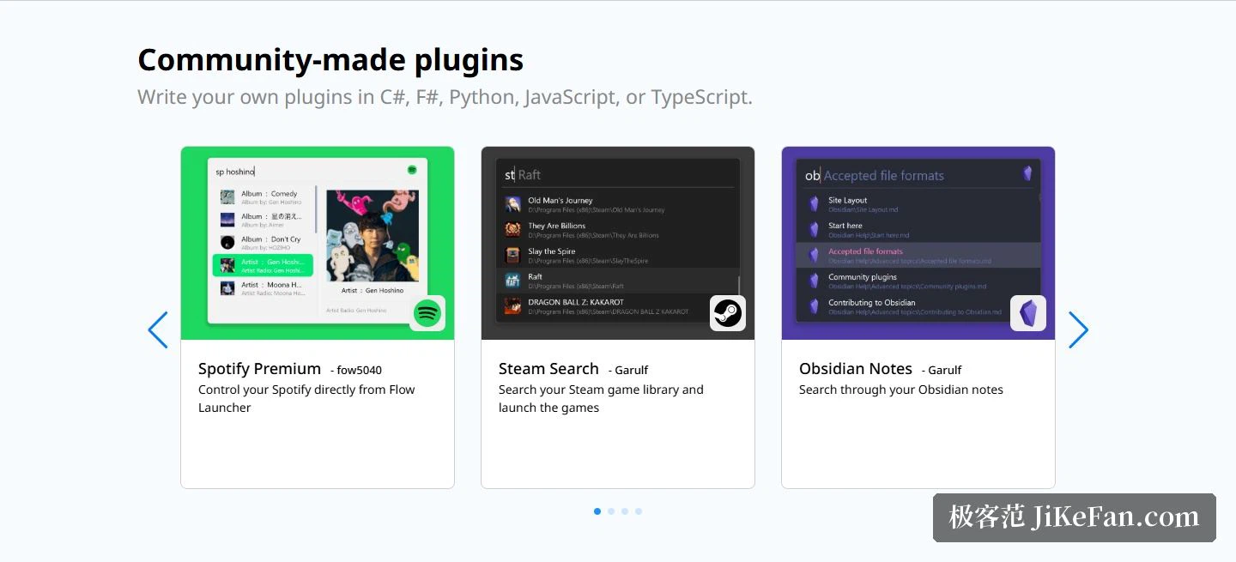Image resolution: width=1236 pixels, height=562 pixels.
Task: Select second carousel page dot
Action: 611,511
